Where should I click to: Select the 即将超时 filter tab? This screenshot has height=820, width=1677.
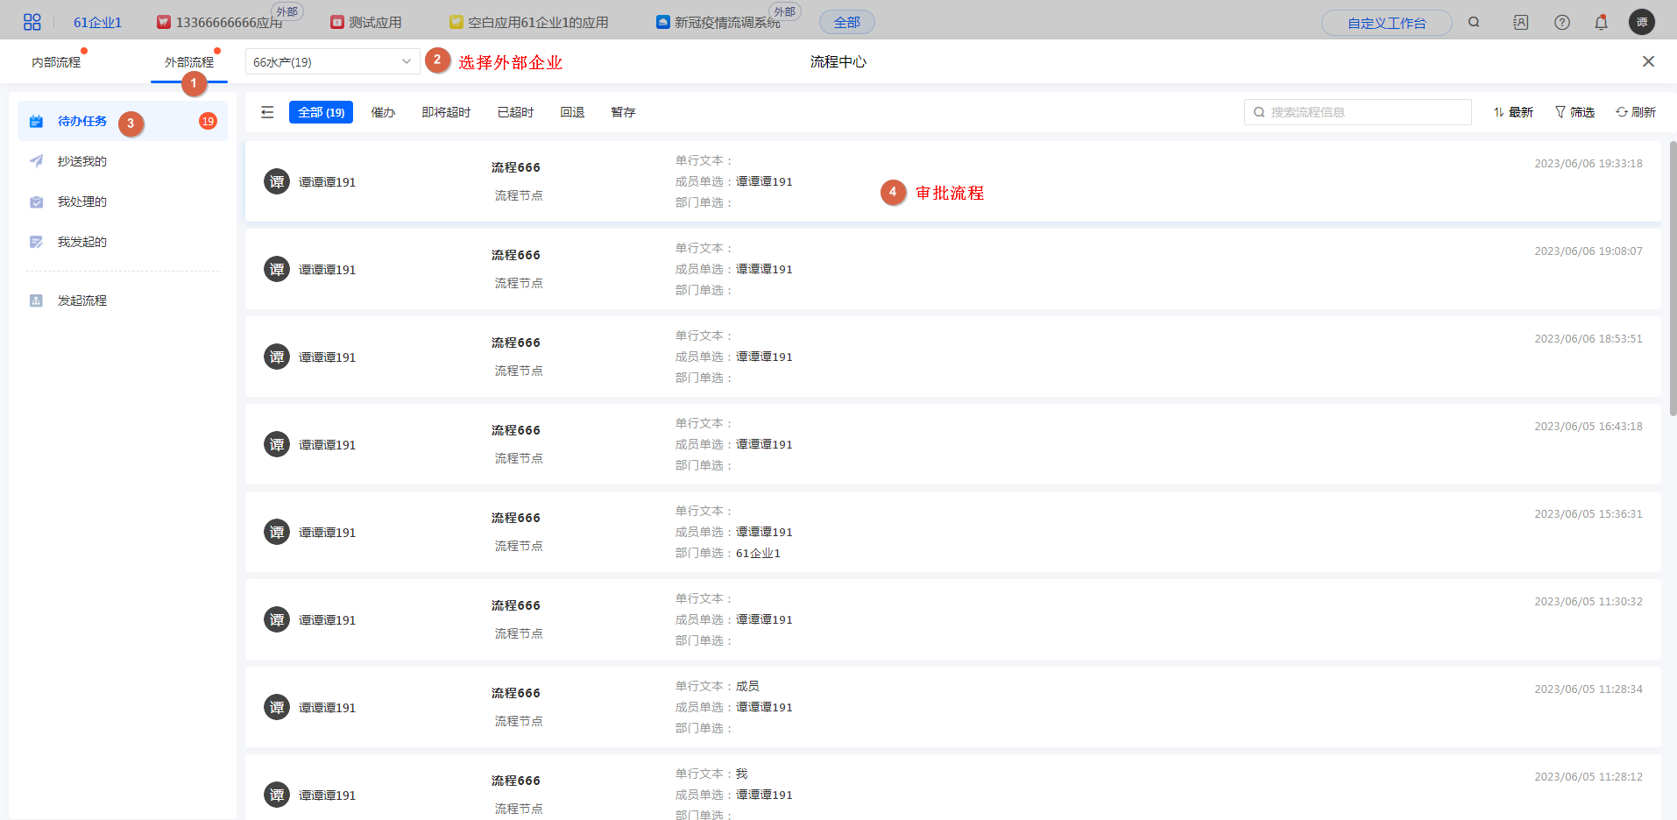pyautogui.click(x=446, y=112)
